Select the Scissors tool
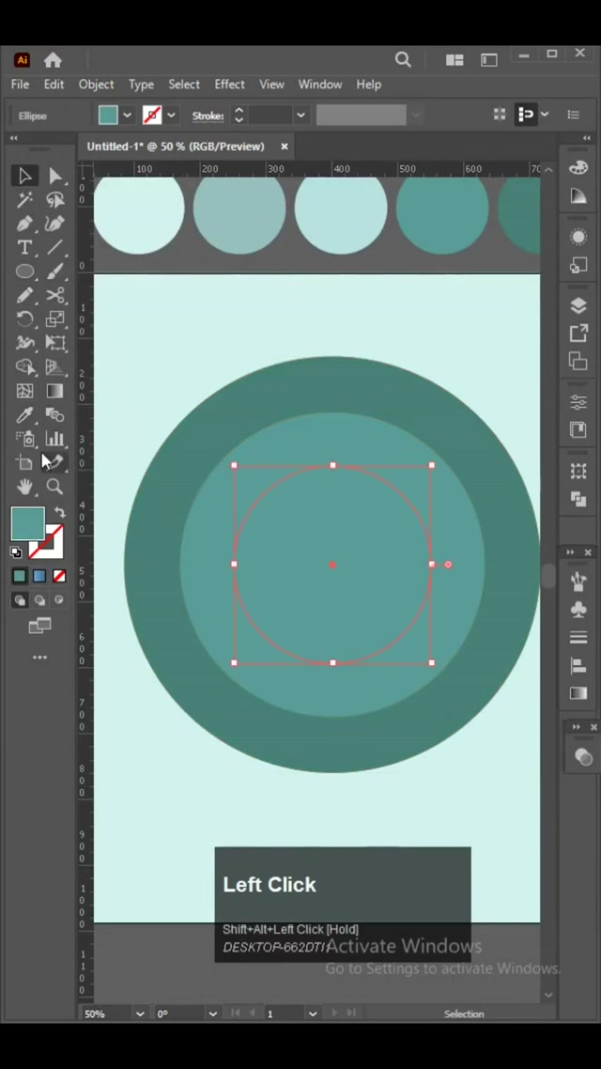Viewport: 601px width, 1069px height. click(x=55, y=296)
